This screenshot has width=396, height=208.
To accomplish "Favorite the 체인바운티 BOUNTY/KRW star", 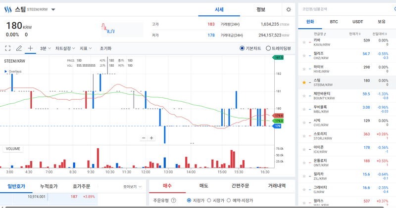I will (304, 96).
